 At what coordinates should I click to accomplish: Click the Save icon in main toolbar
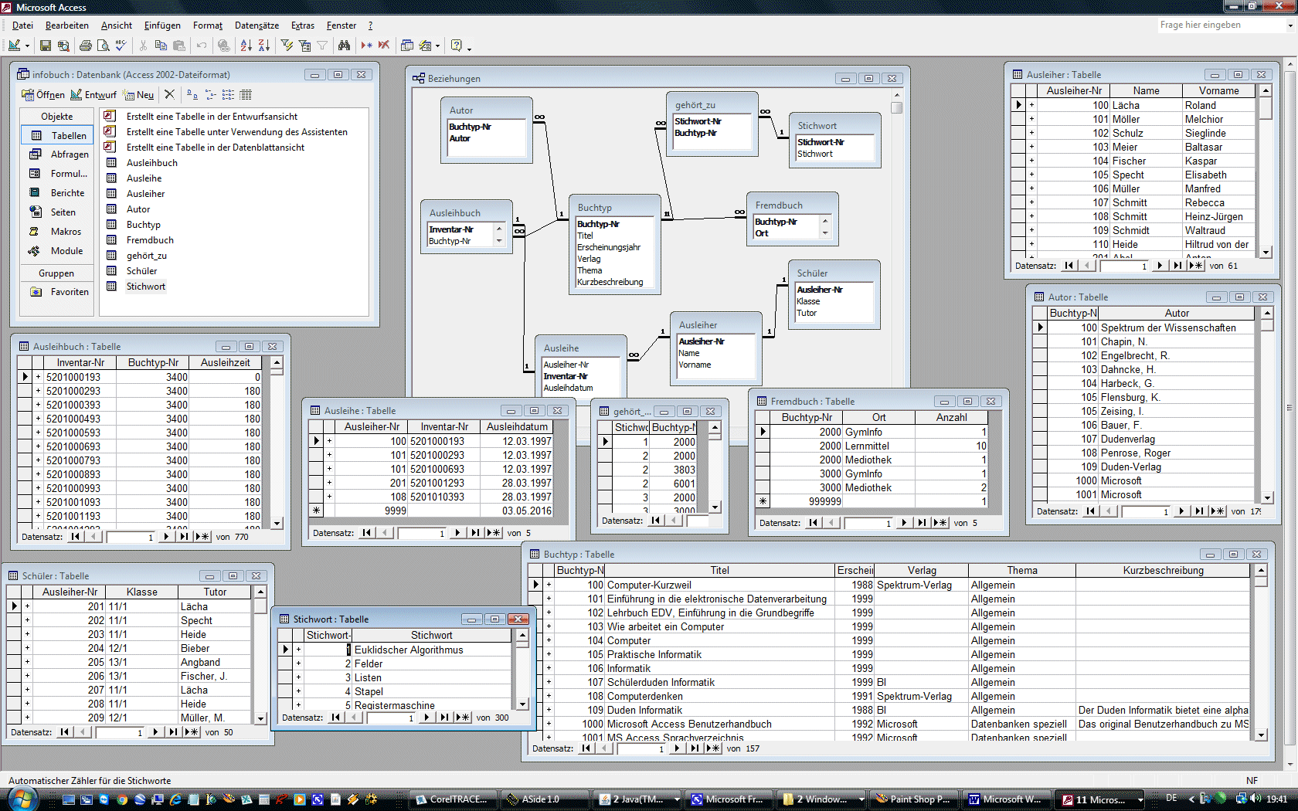click(46, 46)
